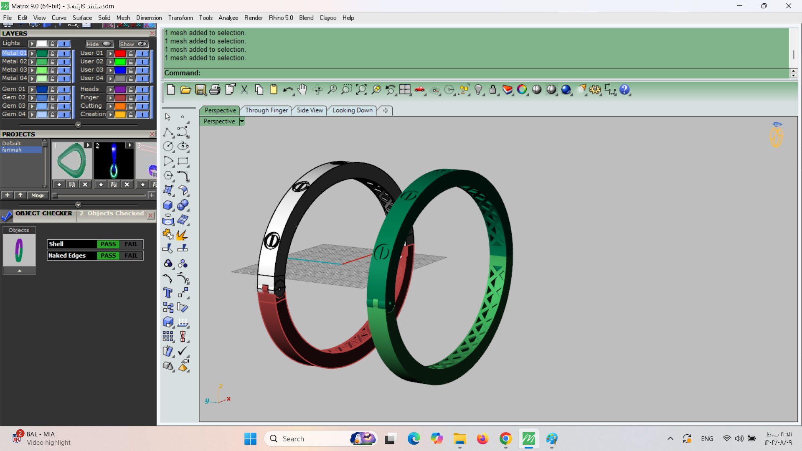Select the Pan hand tool
This screenshot has height=451, width=802.
click(x=302, y=90)
